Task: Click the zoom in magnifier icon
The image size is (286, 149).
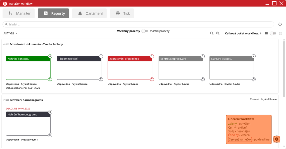Action: pos(218,34)
